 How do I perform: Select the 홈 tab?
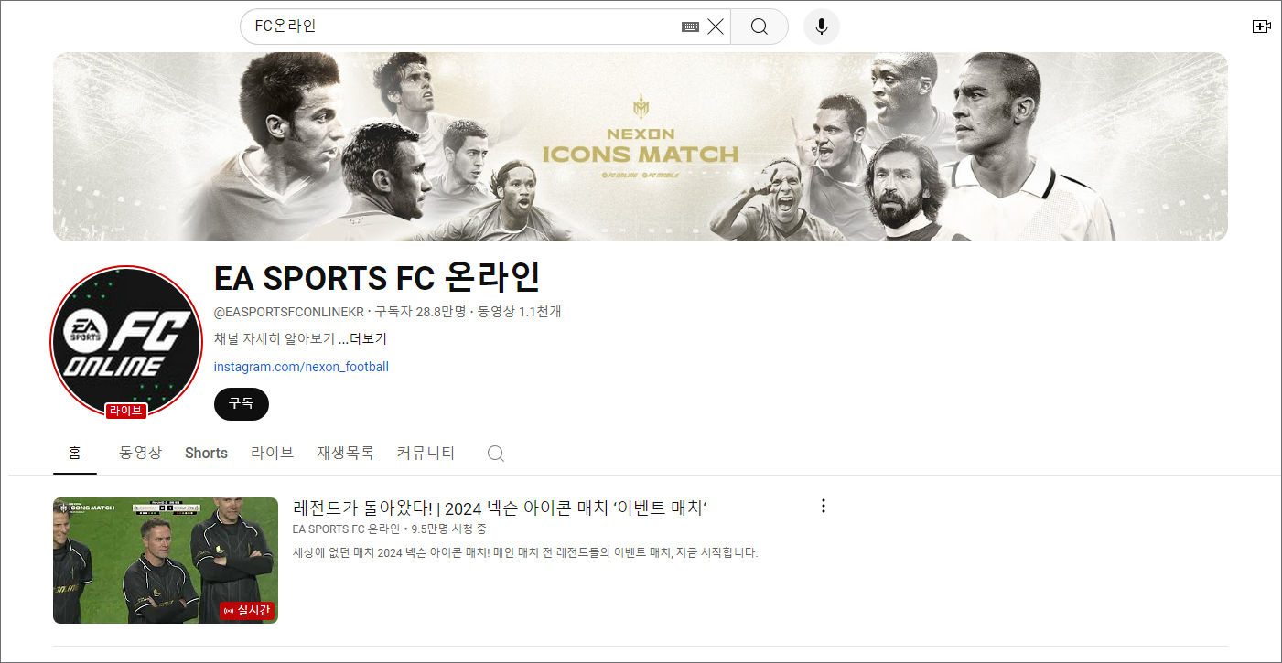pyautogui.click(x=75, y=453)
